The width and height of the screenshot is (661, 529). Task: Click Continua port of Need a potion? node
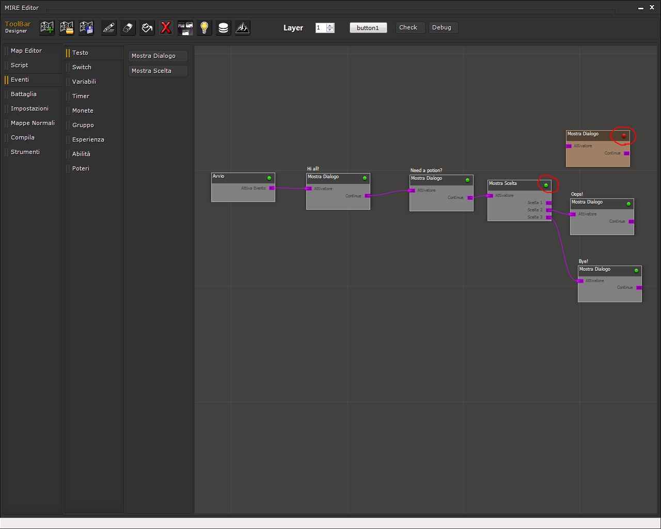[470, 197]
